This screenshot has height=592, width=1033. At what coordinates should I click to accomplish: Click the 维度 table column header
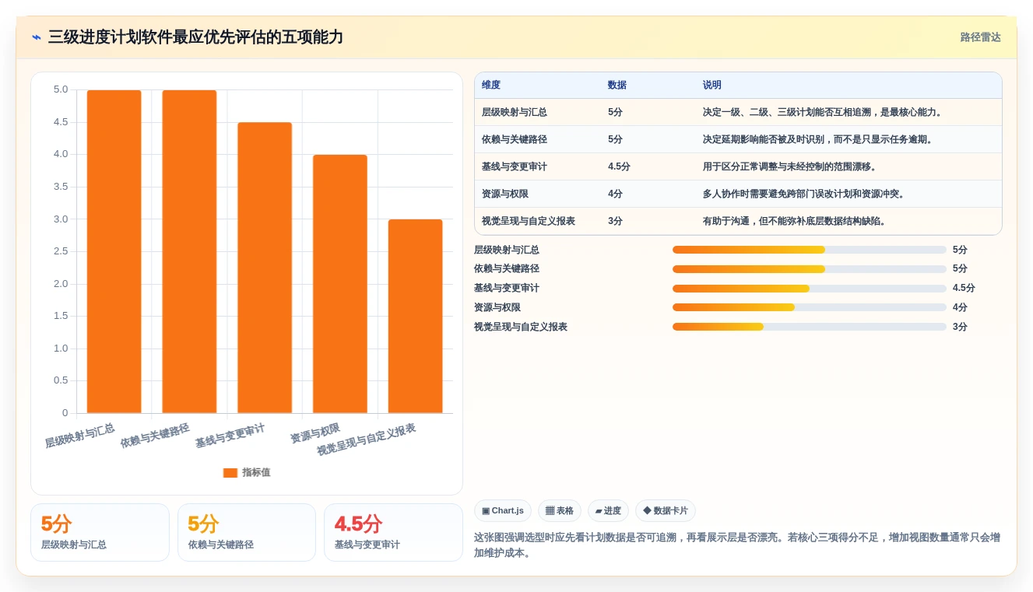pos(491,85)
